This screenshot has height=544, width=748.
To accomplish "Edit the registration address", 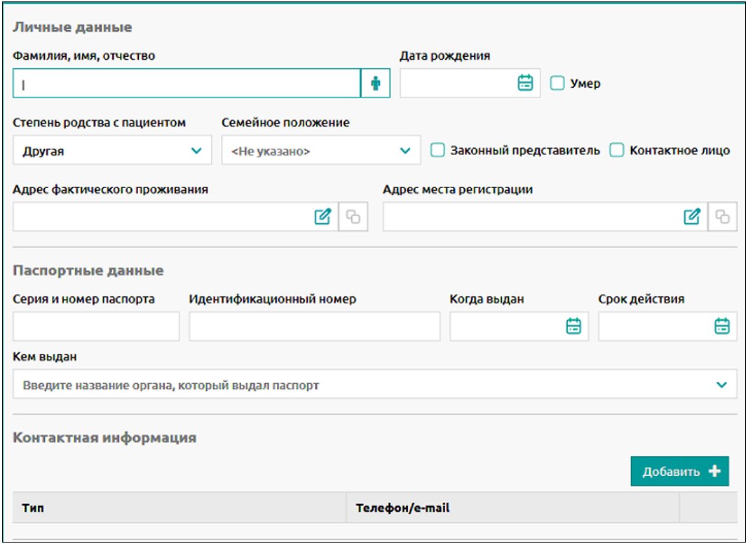I will [x=692, y=217].
